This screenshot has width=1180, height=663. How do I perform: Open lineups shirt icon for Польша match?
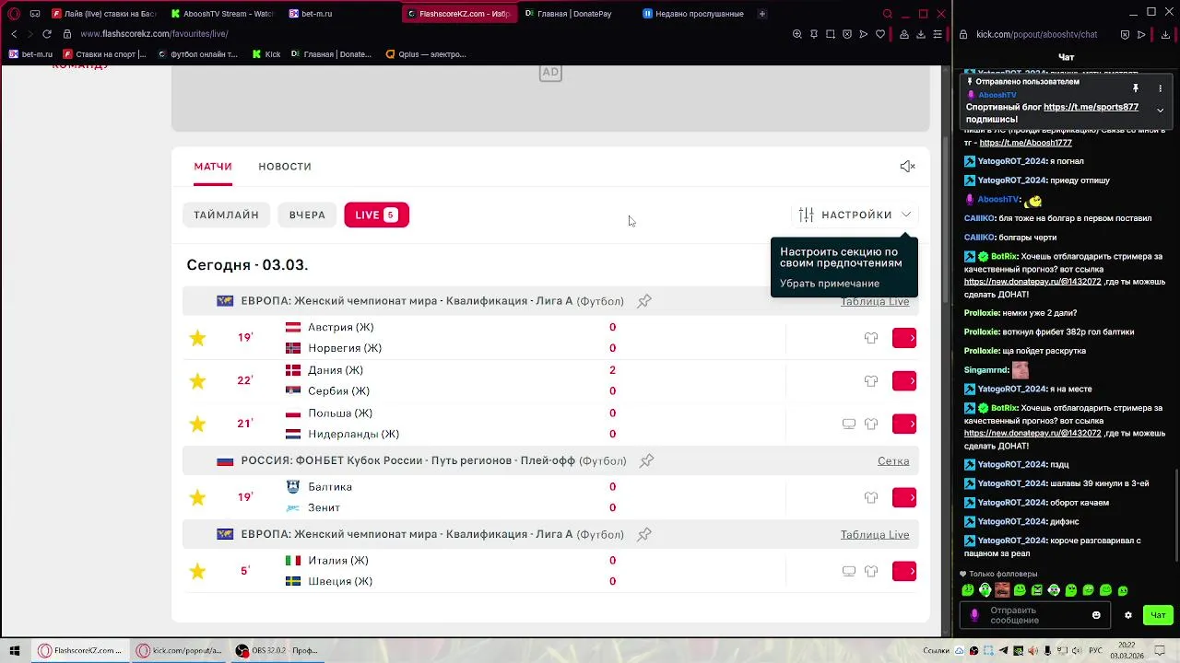click(871, 424)
